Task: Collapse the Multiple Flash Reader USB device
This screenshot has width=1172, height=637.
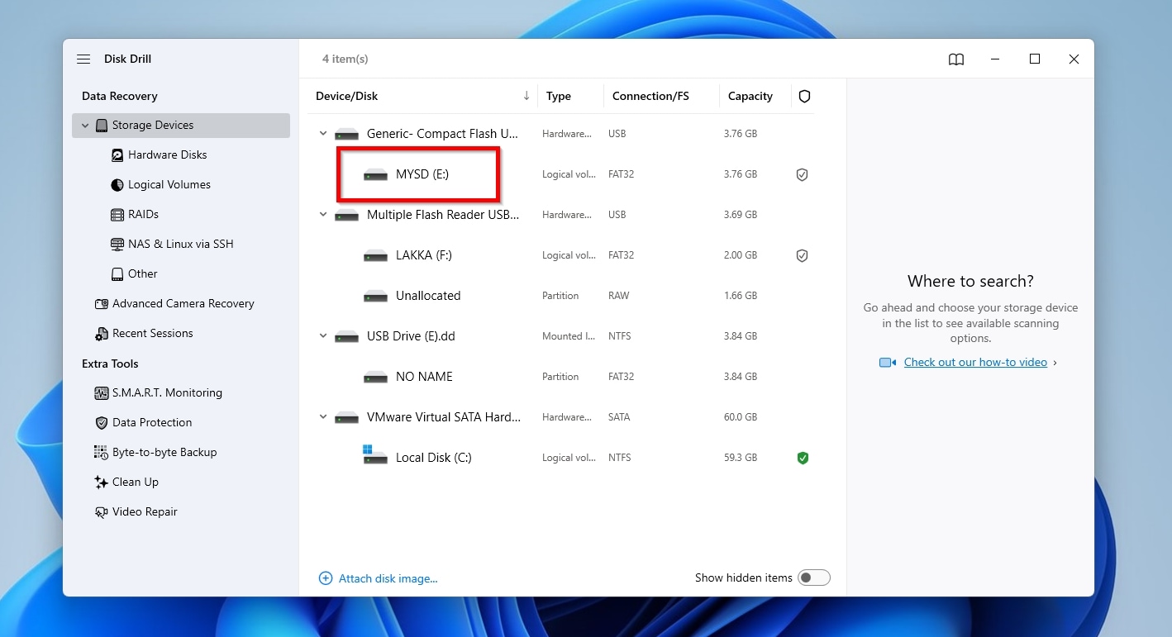Action: (323, 215)
